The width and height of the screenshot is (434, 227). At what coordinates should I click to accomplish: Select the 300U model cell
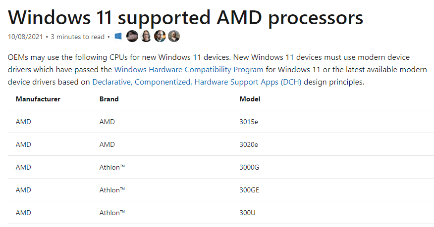pyautogui.click(x=247, y=213)
